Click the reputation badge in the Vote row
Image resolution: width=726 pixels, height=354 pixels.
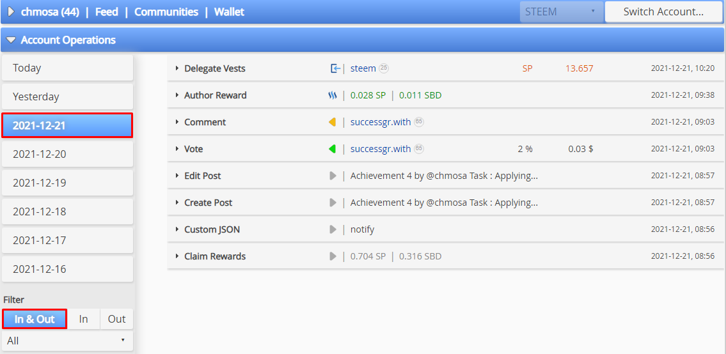coord(418,149)
